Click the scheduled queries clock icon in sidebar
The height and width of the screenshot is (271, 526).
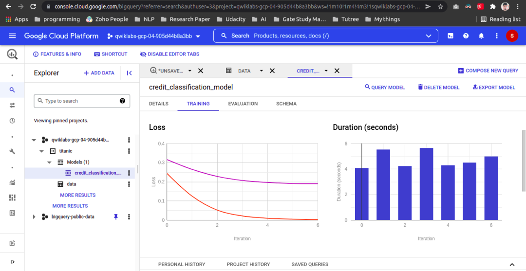[12, 121]
